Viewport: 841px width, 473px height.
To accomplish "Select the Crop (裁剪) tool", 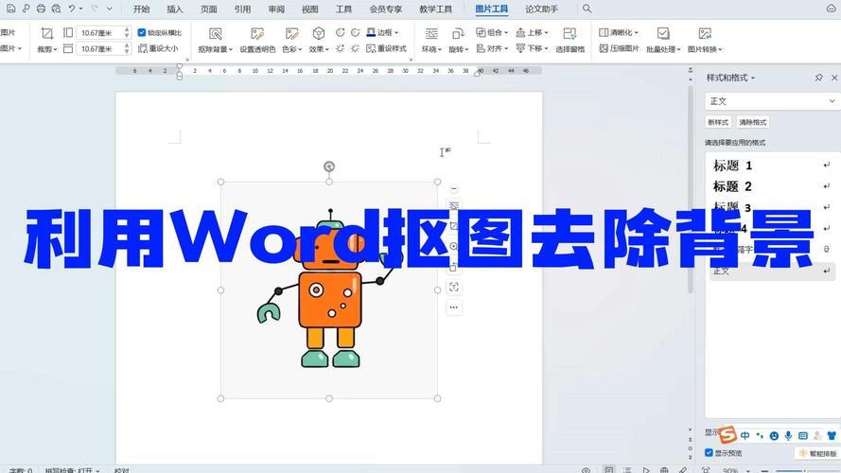I will 47,41.
